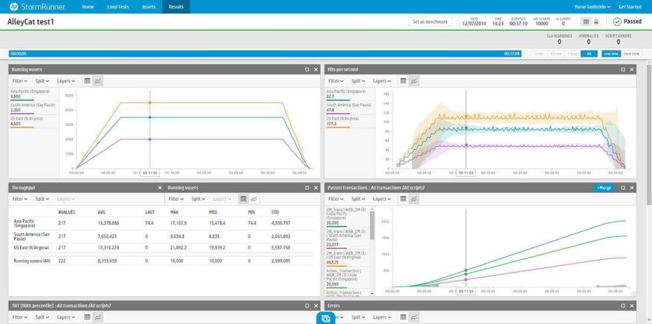Image resolution: width=652 pixels, height=324 pixels.
Task: Click the green Passed checkmark icon
Action: tap(617, 22)
